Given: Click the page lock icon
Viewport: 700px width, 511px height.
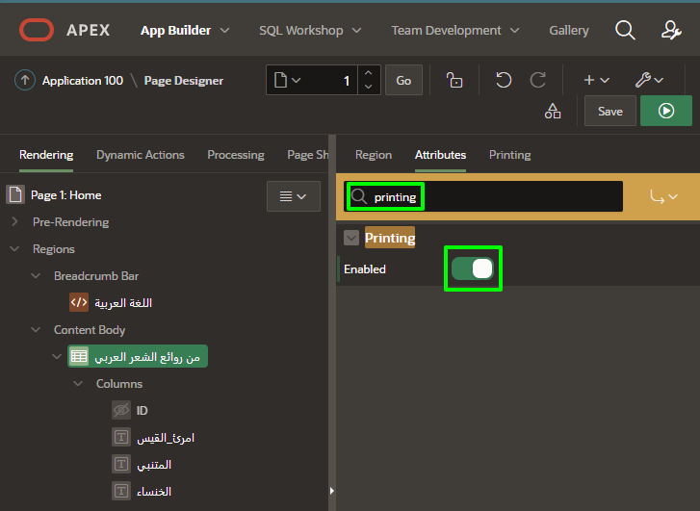Looking at the screenshot, I should tap(455, 81).
